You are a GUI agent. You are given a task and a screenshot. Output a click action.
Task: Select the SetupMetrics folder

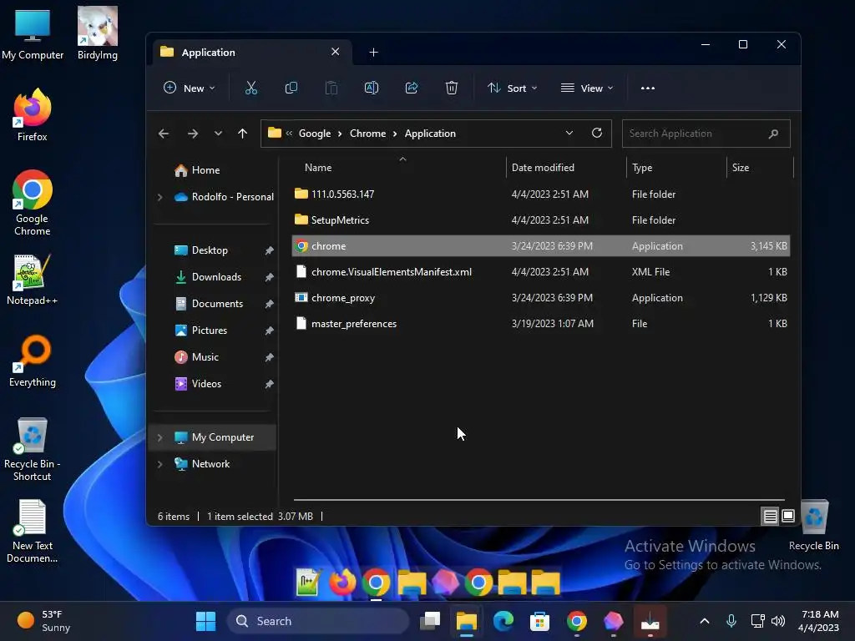541,220
